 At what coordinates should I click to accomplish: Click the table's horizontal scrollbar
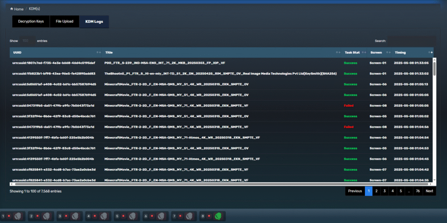pos(218,184)
